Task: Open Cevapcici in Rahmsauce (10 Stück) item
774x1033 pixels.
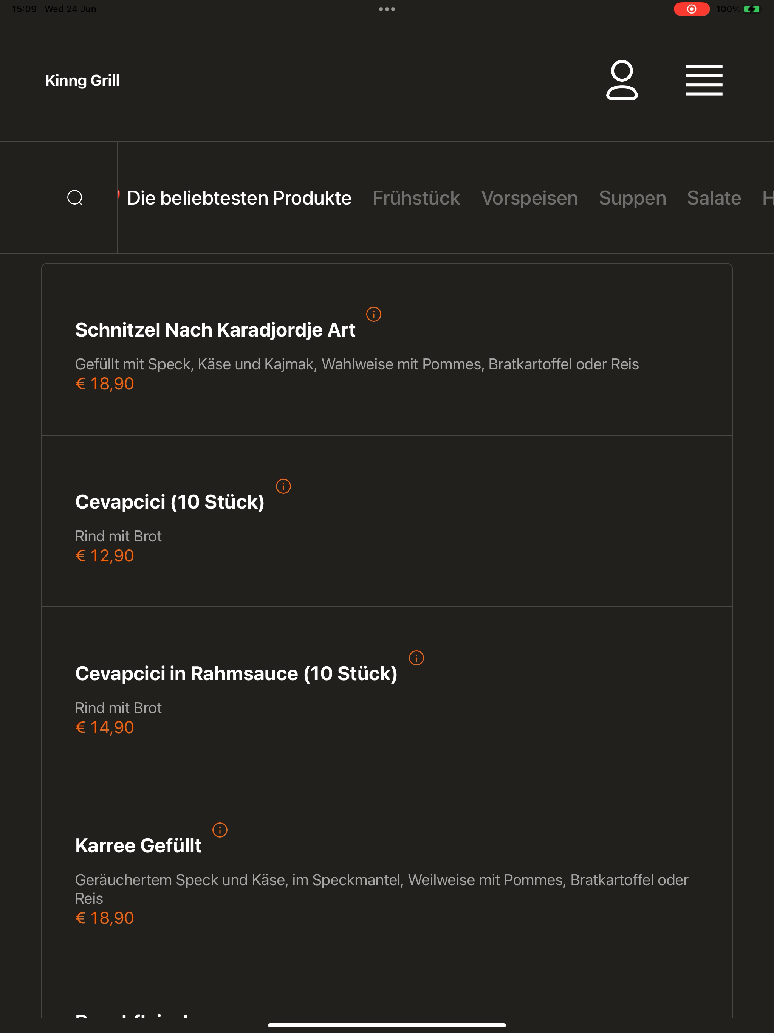Action: pyautogui.click(x=387, y=693)
